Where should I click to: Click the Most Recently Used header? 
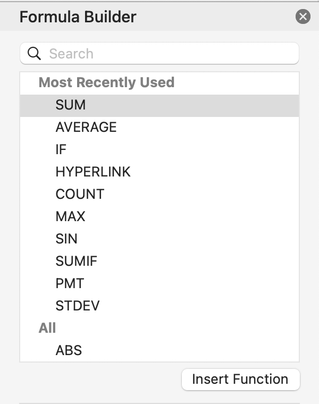click(x=106, y=82)
